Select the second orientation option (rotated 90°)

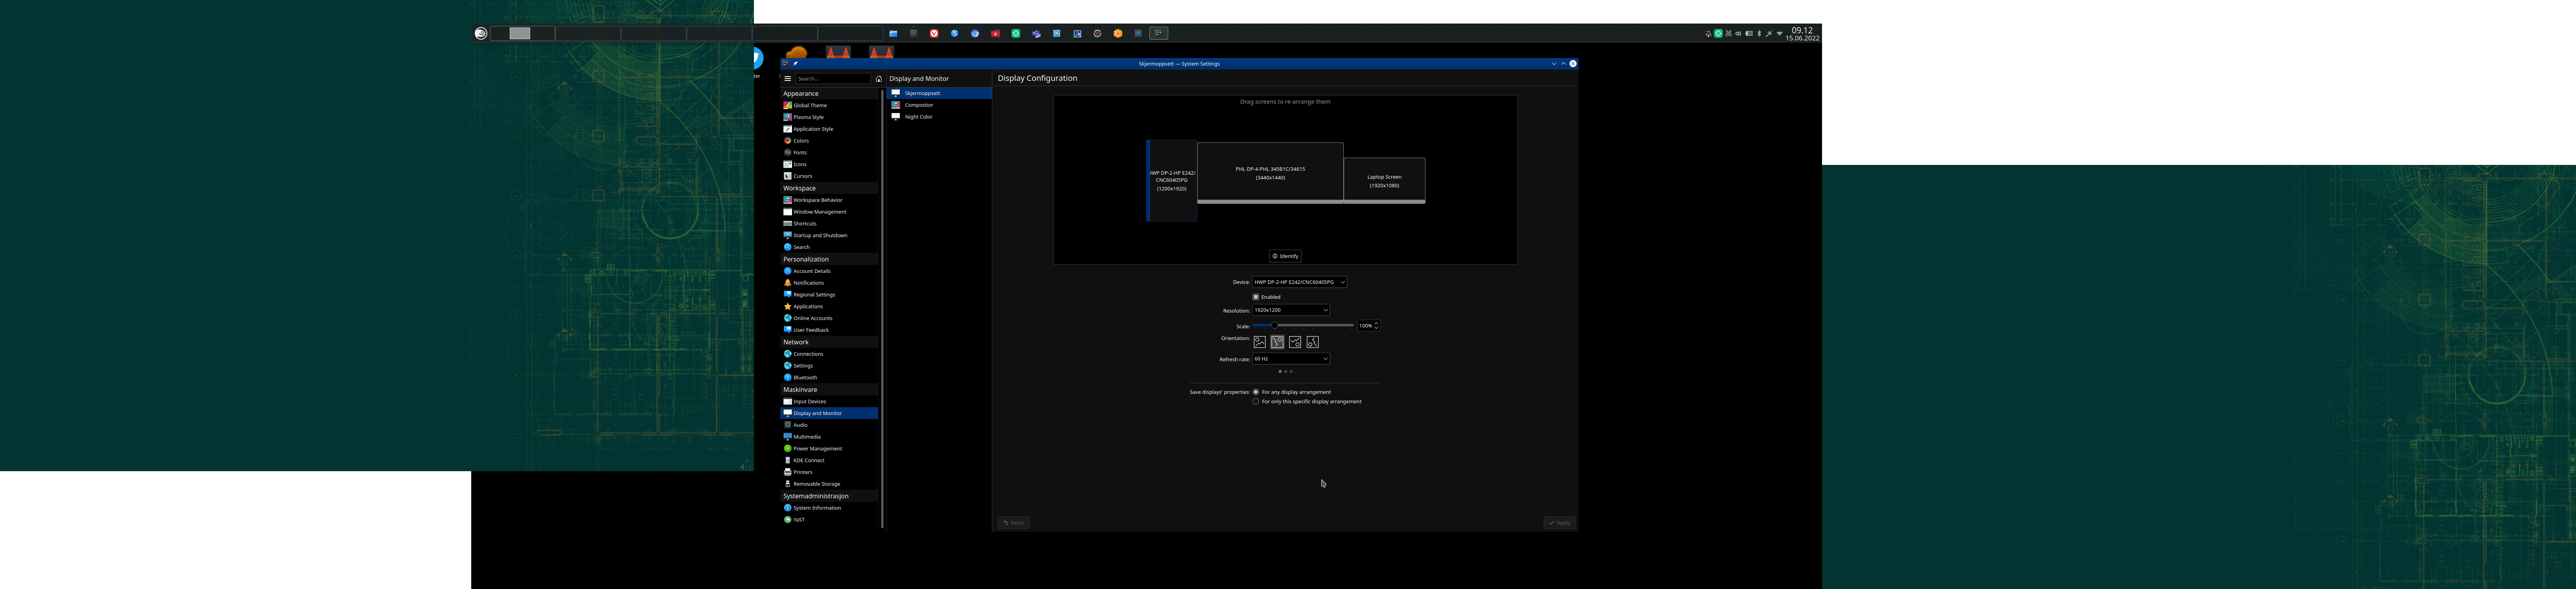click(x=1277, y=342)
